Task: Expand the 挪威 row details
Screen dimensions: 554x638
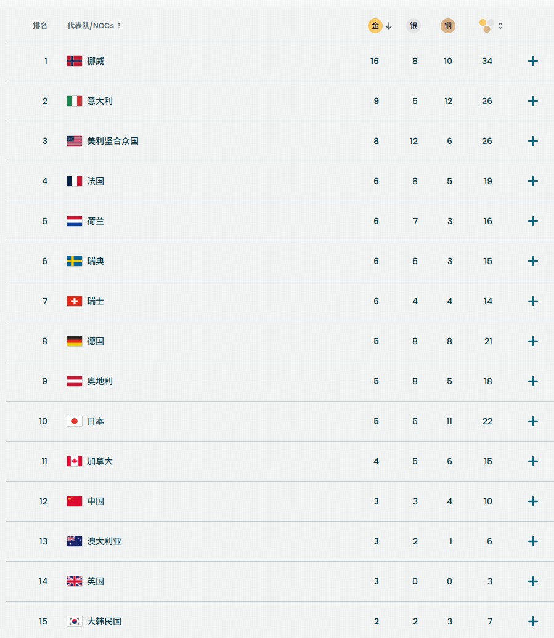Action: point(533,61)
